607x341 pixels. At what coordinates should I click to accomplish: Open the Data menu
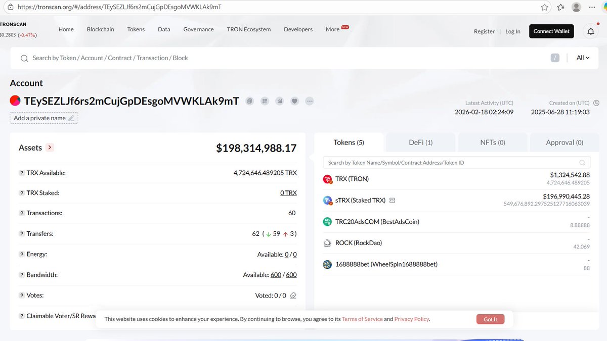164,29
